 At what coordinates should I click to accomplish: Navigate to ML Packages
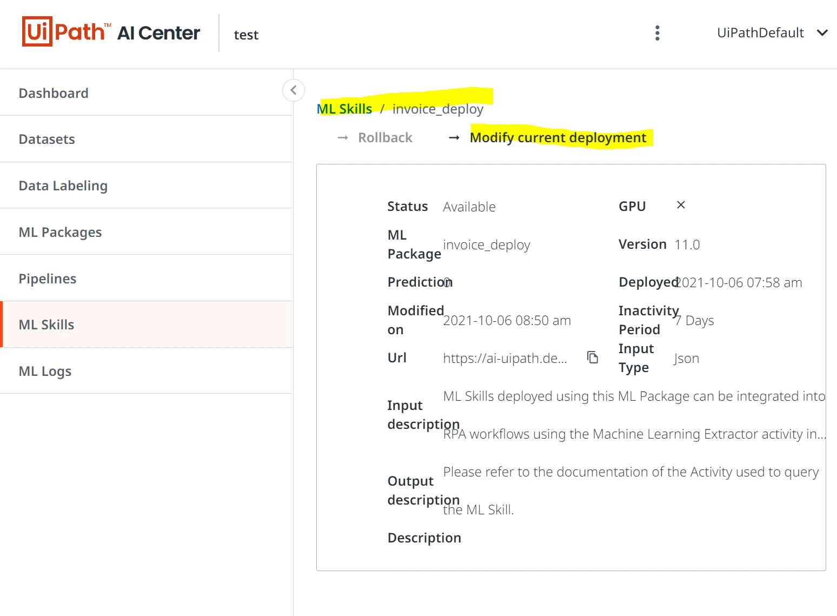pos(147,232)
